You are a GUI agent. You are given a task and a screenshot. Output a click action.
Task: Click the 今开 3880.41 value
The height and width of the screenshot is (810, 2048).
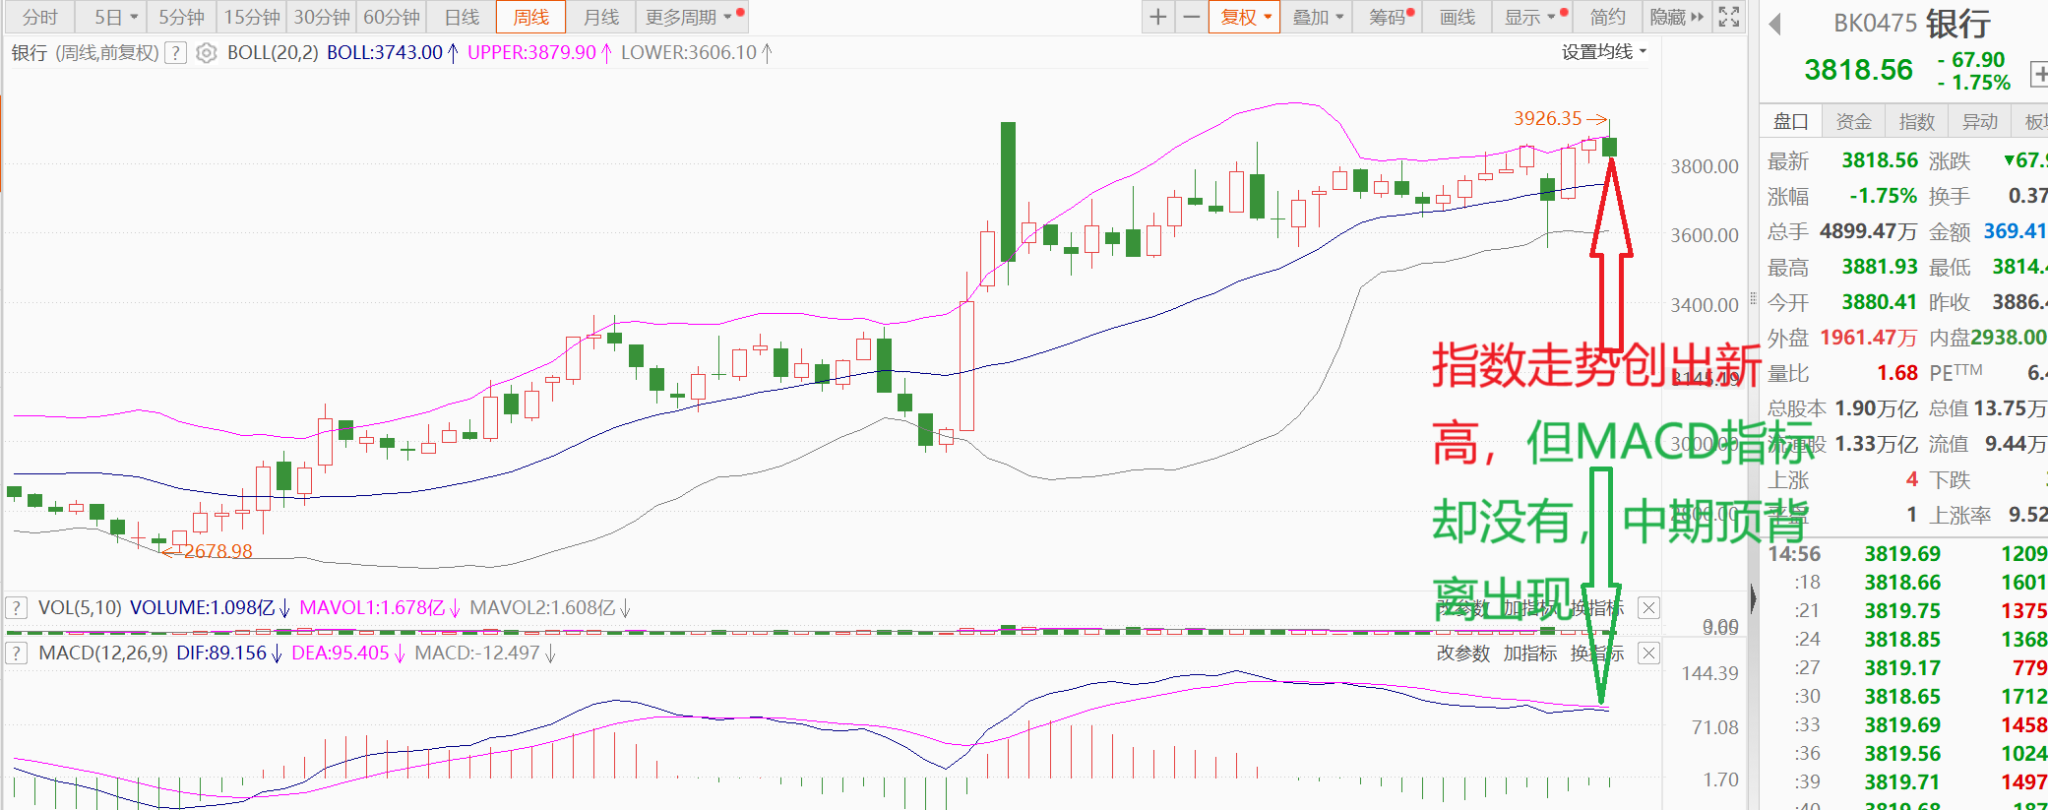click(1880, 302)
